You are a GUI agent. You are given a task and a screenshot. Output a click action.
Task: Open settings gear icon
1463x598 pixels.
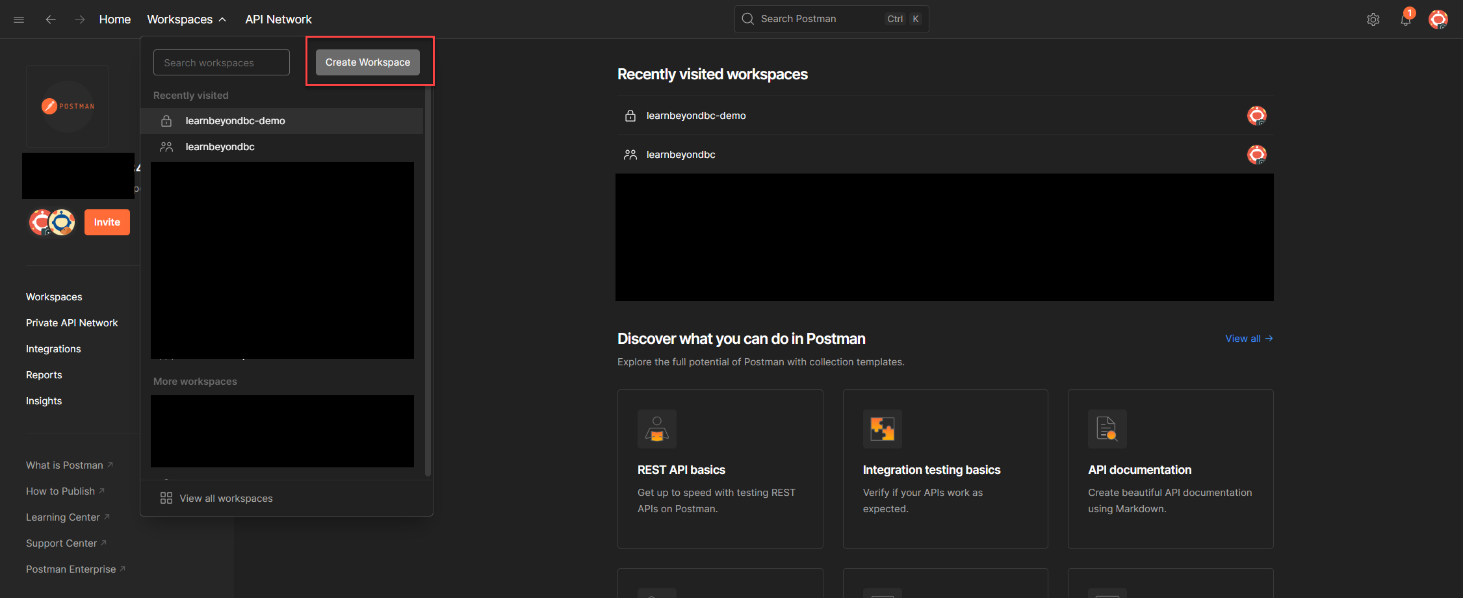[x=1373, y=19]
